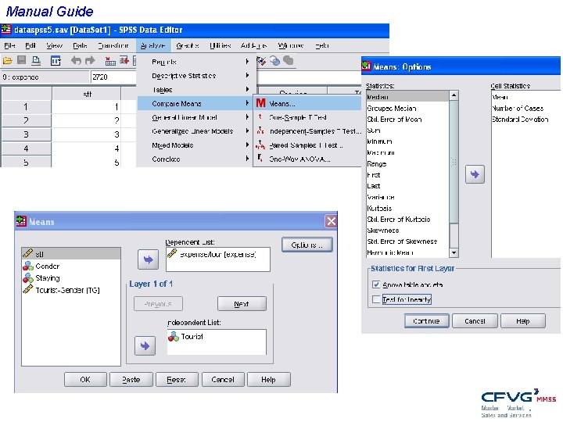Click arrow button to move to Cell Statistics
The image size is (563, 422).
pos(475,174)
